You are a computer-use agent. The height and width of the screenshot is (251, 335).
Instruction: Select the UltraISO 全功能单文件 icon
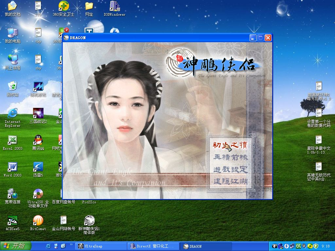[x=38, y=198]
